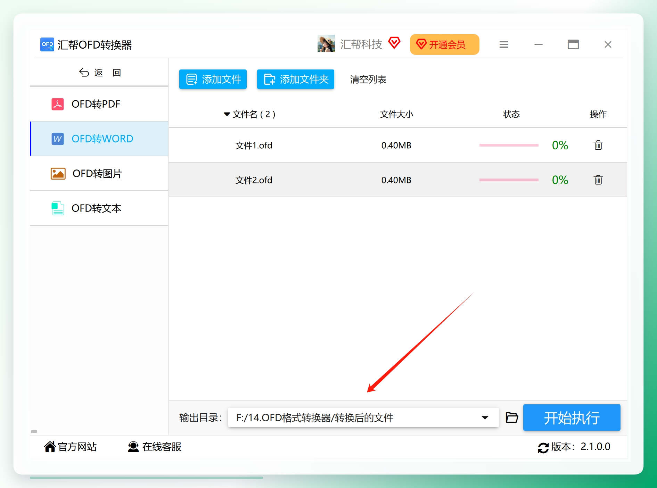Screen dimensions: 657x488
Task: Click the OFD转PDF red icon
Action: click(58, 104)
